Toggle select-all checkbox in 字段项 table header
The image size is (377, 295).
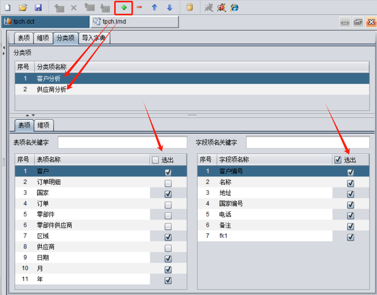pos(338,160)
